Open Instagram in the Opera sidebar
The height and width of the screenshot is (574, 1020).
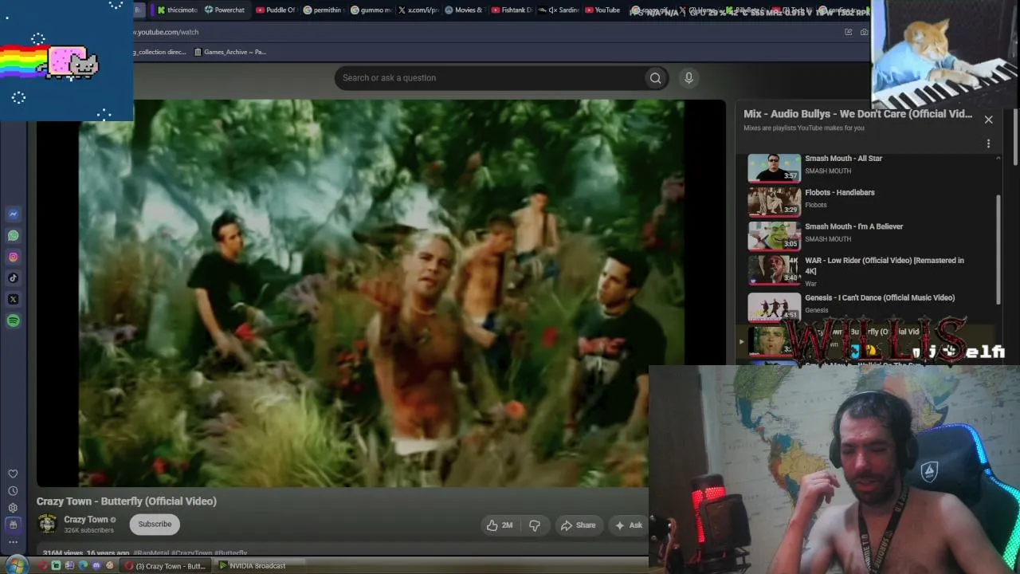point(13,257)
